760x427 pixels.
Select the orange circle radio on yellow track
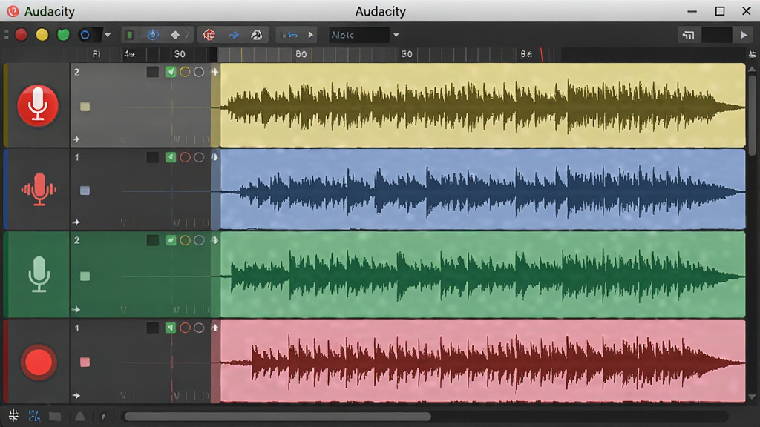click(x=185, y=72)
